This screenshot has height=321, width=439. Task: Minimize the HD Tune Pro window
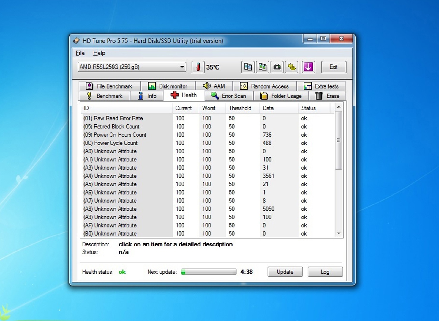coord(310,39)
